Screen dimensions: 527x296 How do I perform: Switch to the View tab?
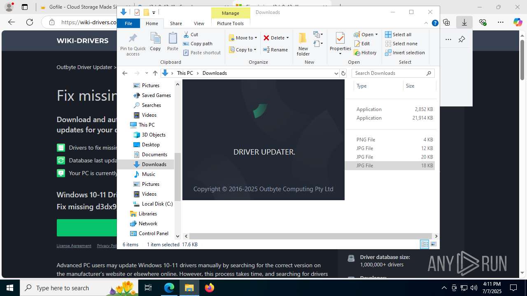pyautogui.click(x=199, y=23)
